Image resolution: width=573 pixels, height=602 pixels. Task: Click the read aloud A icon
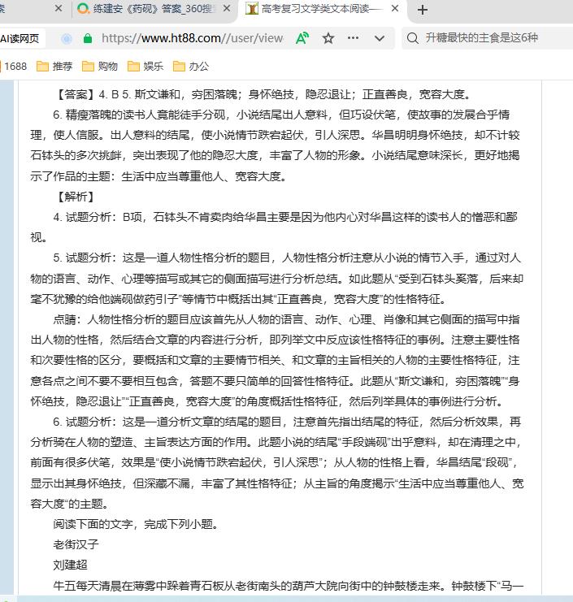[x=302, y=38]
